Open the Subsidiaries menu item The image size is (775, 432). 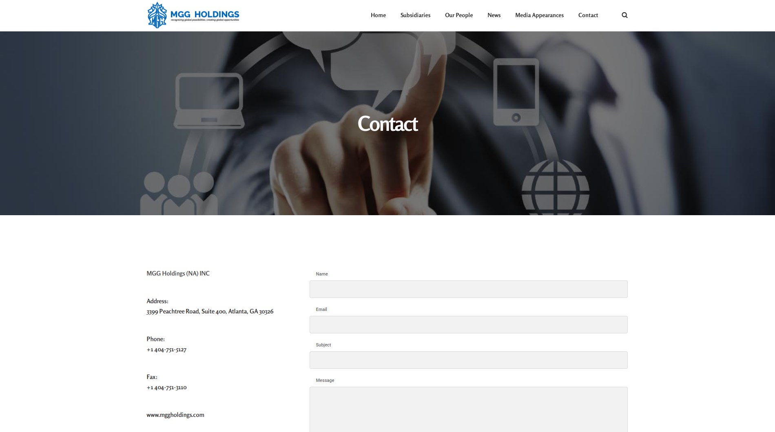tap(415, 15)
